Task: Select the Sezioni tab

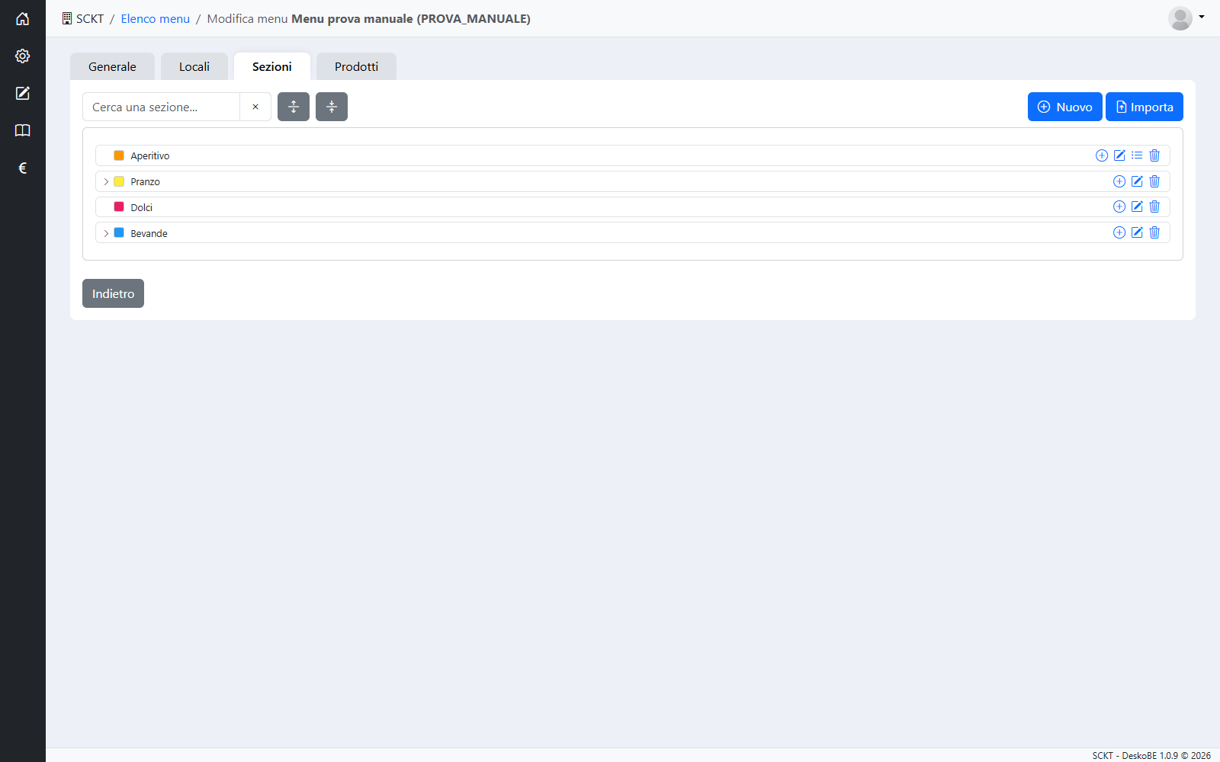Action: tap(272, 66)
